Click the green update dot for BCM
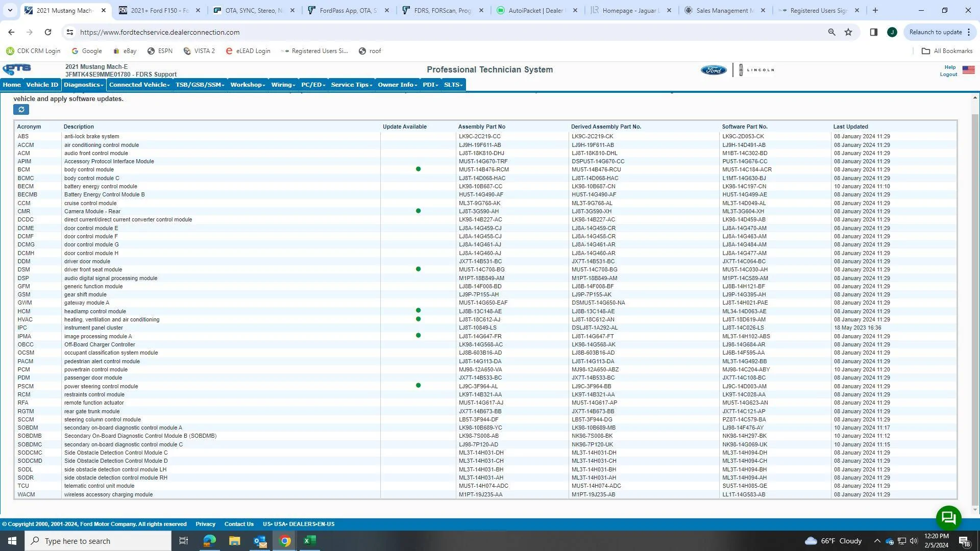The height and width of the screenshot is (551, 980). tap(418, 169)
